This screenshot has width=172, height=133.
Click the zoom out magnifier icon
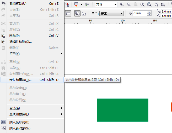click(129, 4)
